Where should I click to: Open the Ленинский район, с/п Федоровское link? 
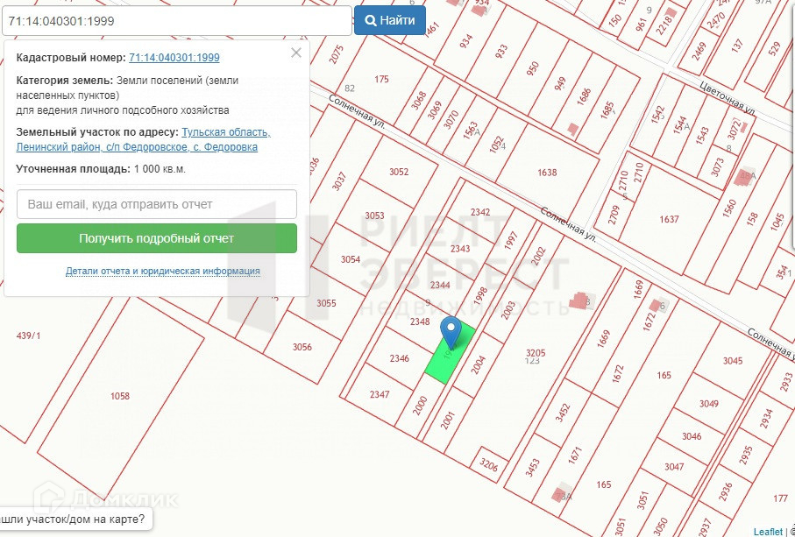[x=137, y=147]
